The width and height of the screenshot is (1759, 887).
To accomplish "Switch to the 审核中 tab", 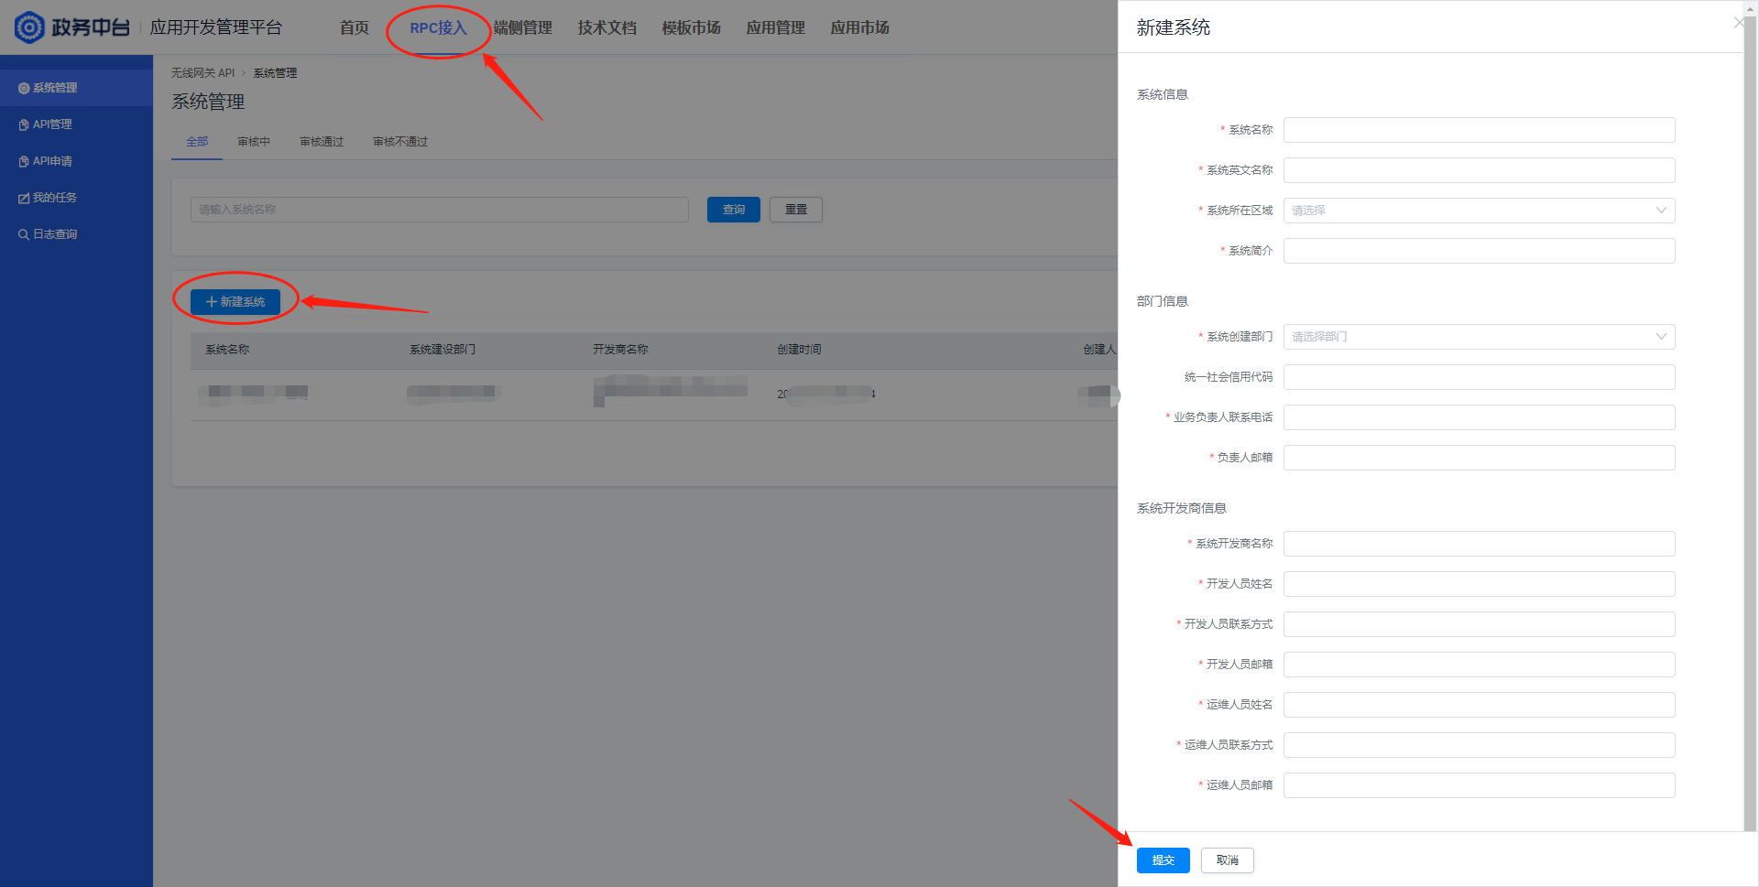I will (x=254, y=142).
